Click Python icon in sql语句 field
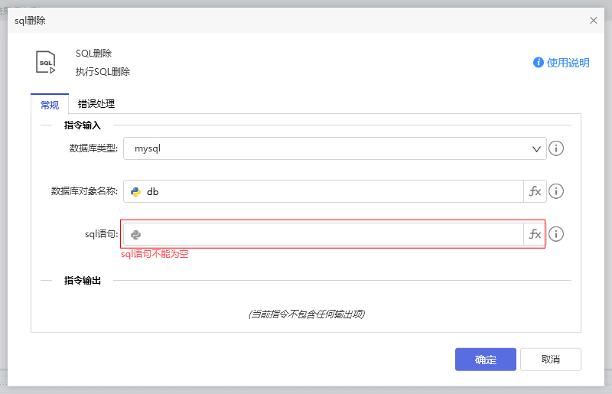The image size is (612, 394). [136, 235]
